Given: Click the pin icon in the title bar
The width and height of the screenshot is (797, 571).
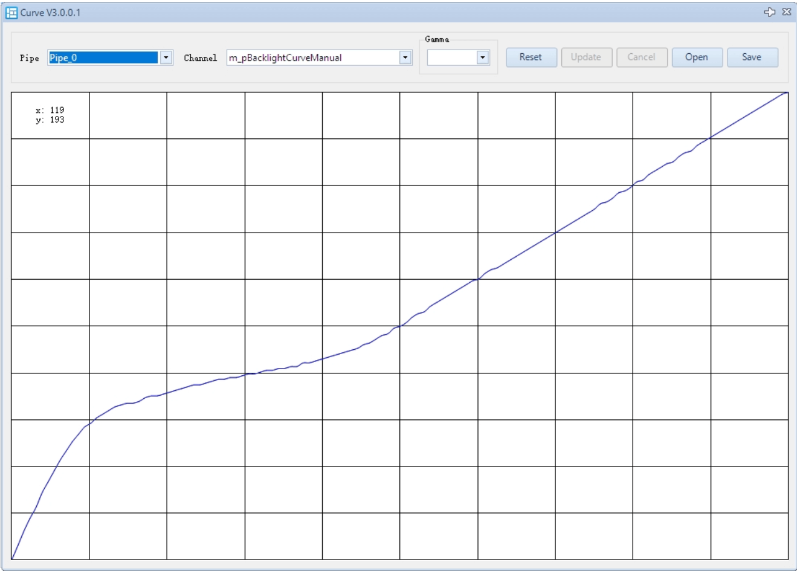Looking at the screenshot, I should (769, 12).
